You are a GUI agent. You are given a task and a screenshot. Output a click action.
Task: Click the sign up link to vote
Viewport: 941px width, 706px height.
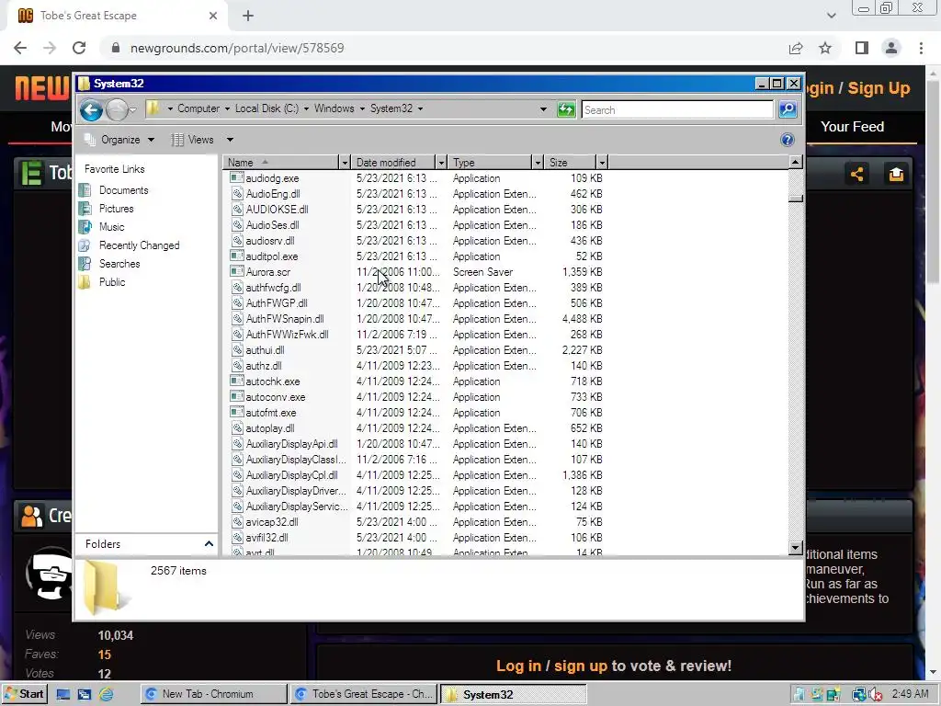pos(581,666)
